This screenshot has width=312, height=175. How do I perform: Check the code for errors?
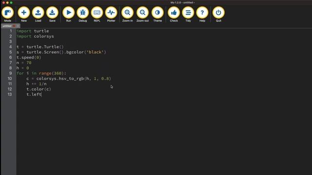pyautogui.click(x=174, y=14)
